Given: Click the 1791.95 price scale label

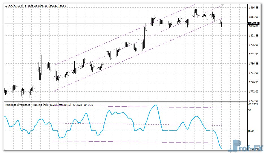Looking at the screenshot, I should [x=253, y=54].
